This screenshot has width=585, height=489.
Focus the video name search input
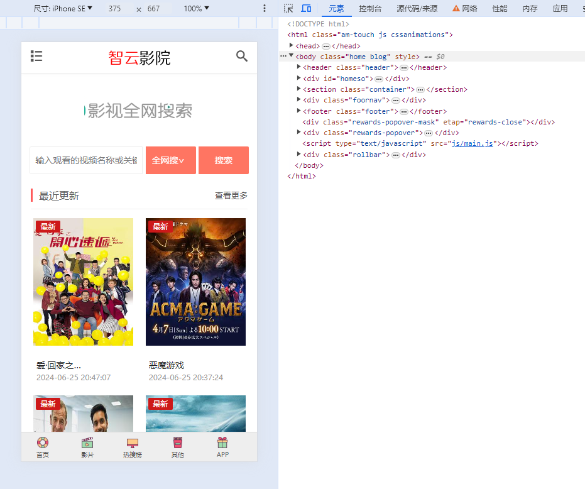(x=86, y=160)
